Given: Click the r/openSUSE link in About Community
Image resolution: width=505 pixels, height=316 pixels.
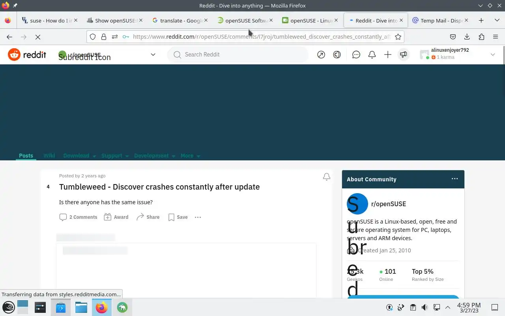Looking at the screenshot, I should [389, 204].
